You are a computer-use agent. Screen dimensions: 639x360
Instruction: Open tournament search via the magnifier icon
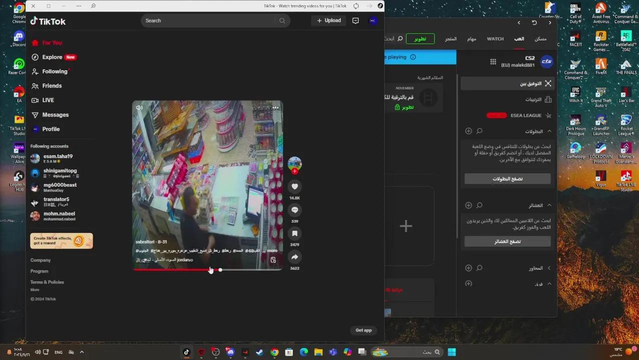coord(479,130)
